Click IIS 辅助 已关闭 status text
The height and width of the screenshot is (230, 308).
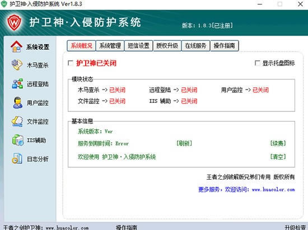click(x=189, y=101)
